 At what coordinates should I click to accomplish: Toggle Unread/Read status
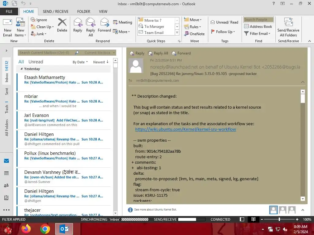[x=224, y=22]
